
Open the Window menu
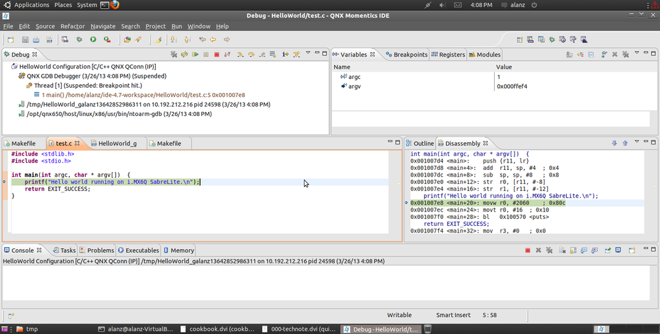(199, 26)
